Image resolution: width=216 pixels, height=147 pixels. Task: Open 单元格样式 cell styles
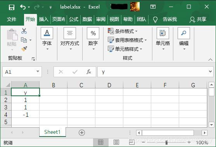click(125, 49)
